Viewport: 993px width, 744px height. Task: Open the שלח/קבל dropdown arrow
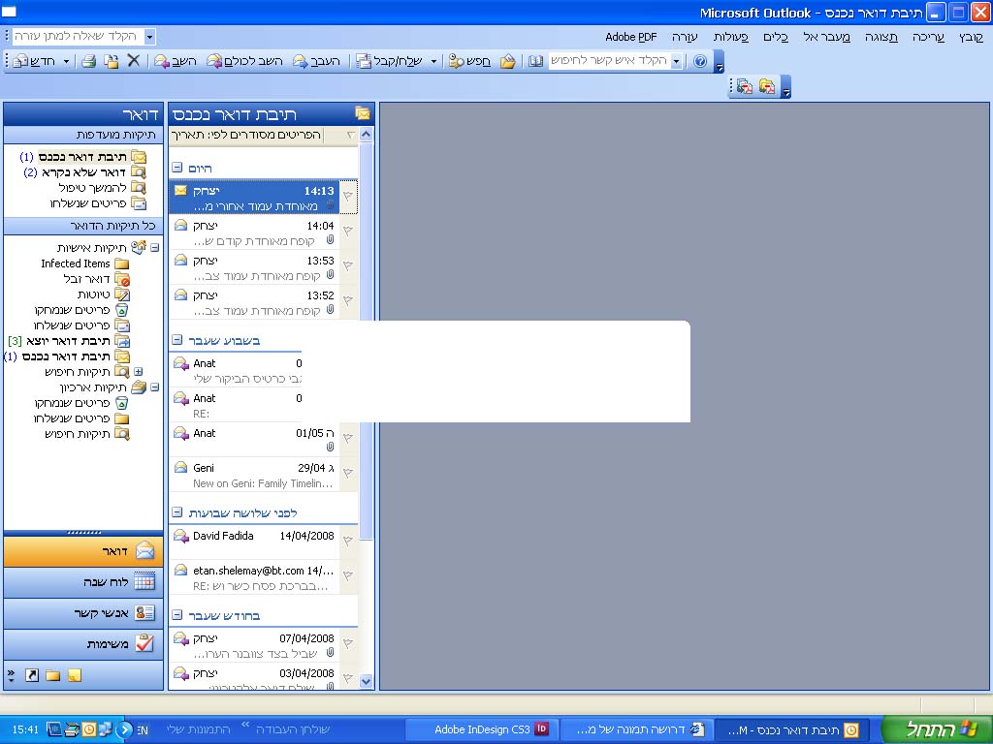click(x=433, y=61)
